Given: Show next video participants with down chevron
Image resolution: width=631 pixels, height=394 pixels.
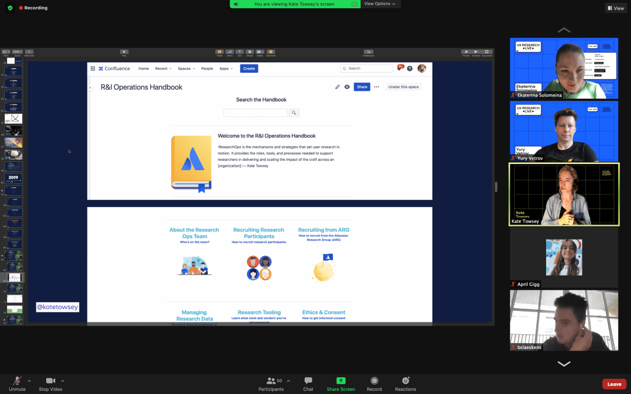Looking at the screenshot, I should (564, 364).
